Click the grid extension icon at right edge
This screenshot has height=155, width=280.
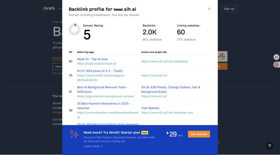[276, 57]
